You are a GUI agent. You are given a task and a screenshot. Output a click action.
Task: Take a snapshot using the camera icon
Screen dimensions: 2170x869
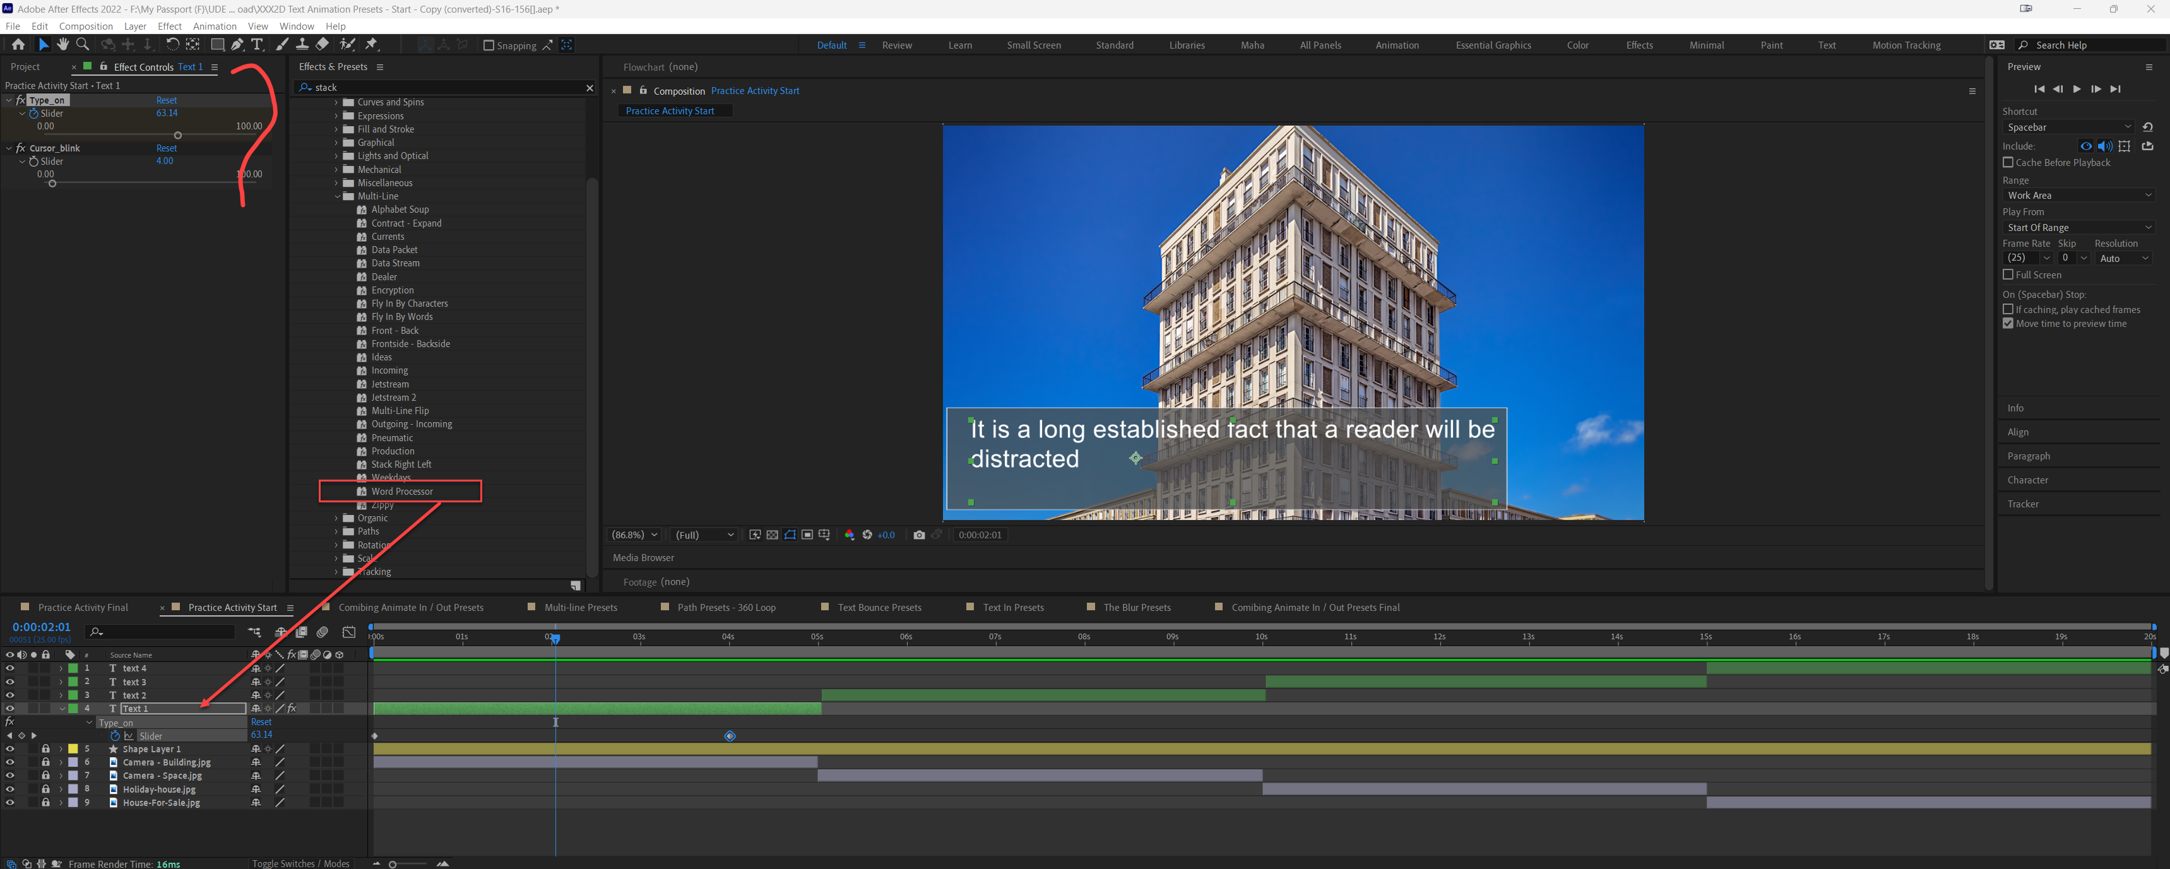coord(919,535)
